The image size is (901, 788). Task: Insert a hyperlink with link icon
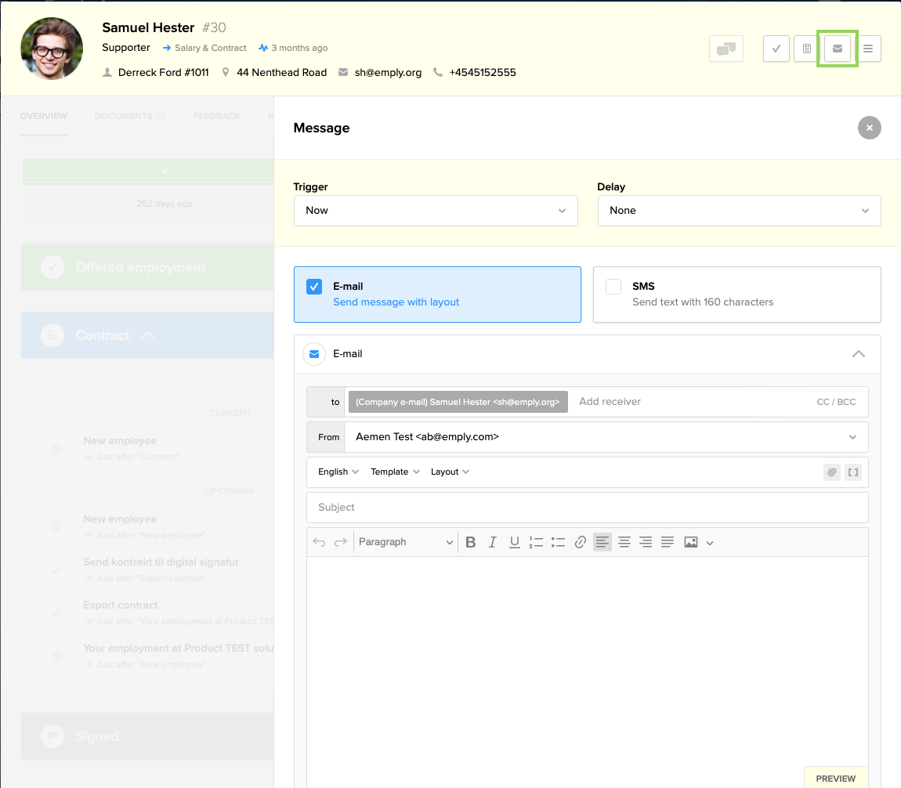[581, 542]
